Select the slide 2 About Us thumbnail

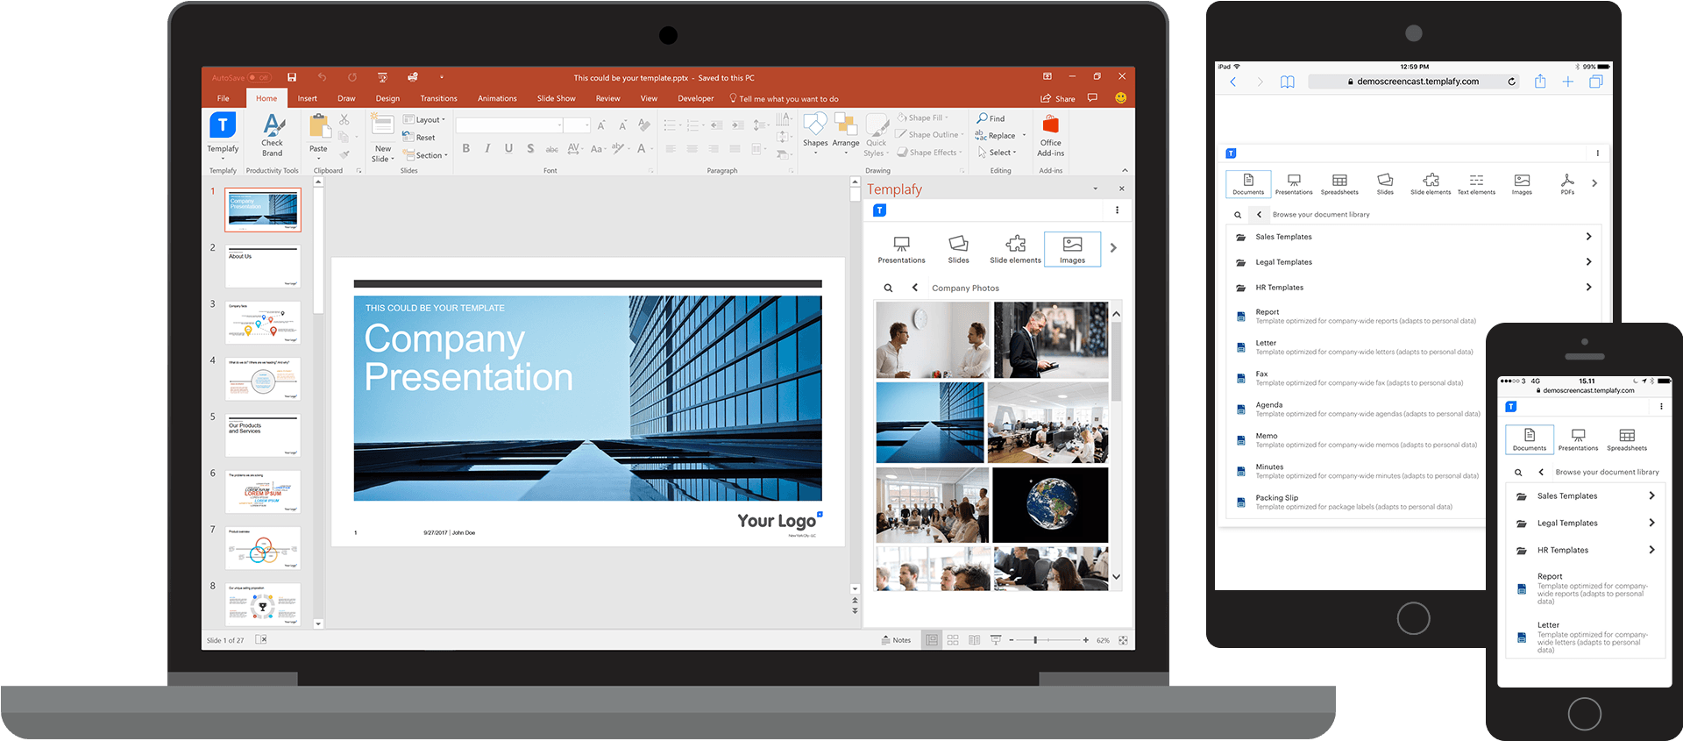pos(263,266)
